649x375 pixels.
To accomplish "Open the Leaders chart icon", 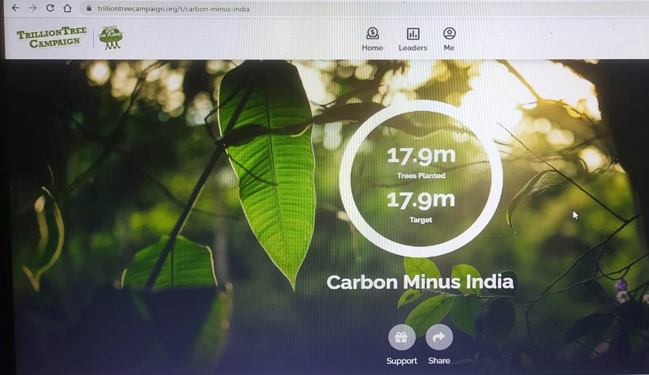I will point(413,33).
